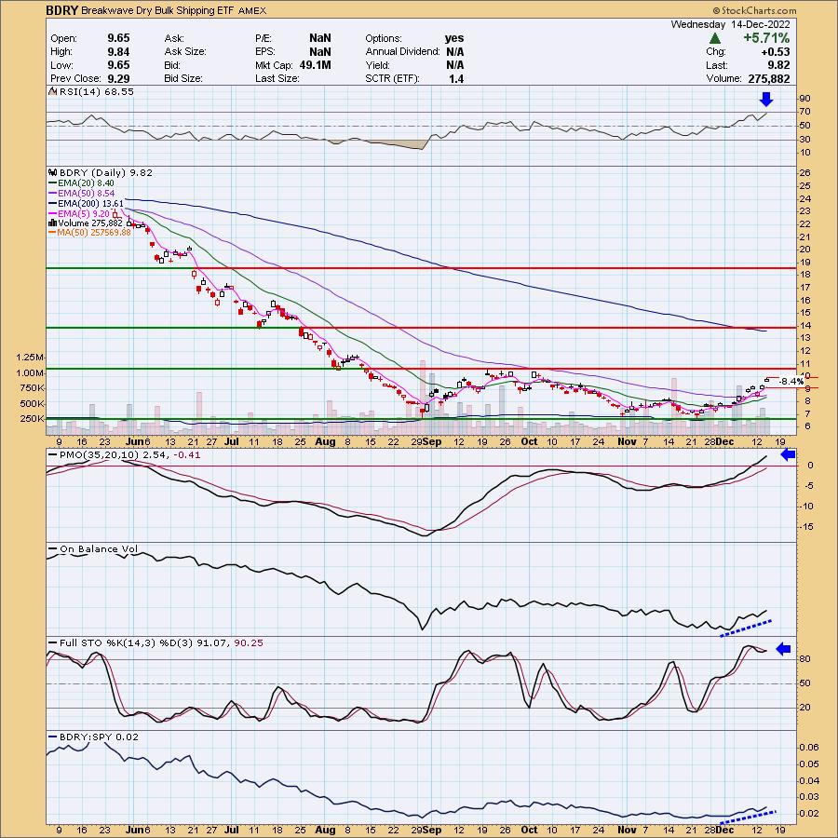
Task: Click the blue line marker beside BDRY:SPY
Action: tap(53, 737)
